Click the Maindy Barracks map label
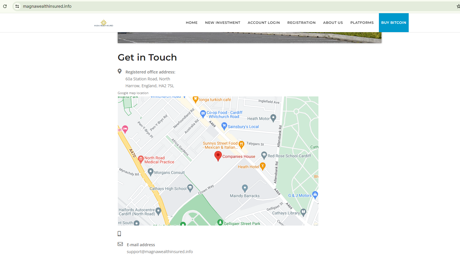 pyautogui.click(x=245, y=196)
